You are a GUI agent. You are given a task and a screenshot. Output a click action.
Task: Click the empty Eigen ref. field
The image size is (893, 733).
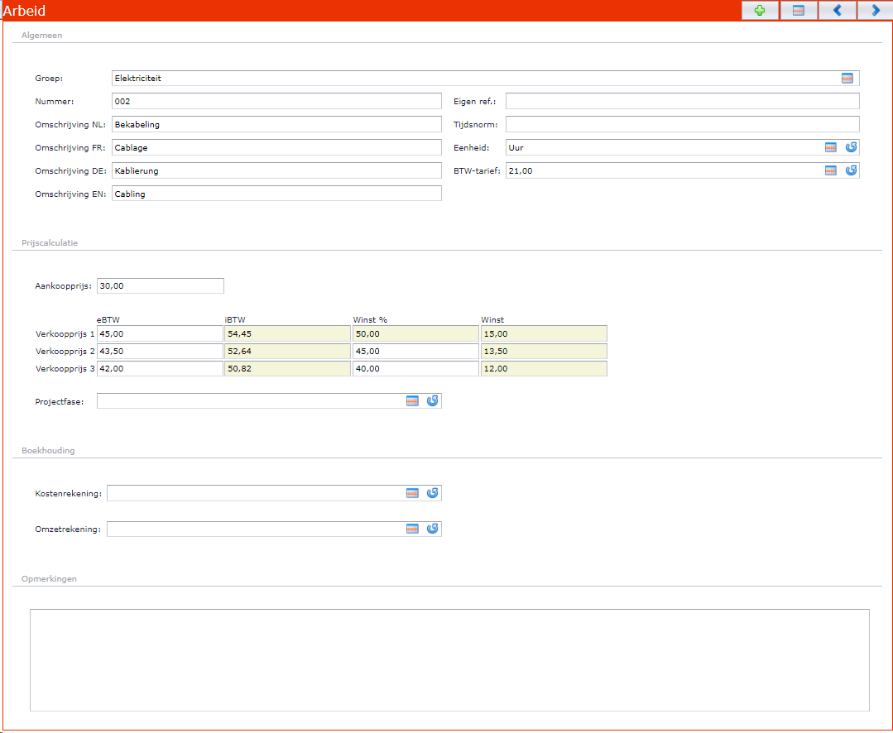click(x=682, y=101)
